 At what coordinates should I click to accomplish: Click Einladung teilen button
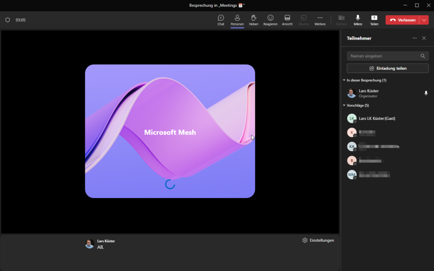pos(387,68)
